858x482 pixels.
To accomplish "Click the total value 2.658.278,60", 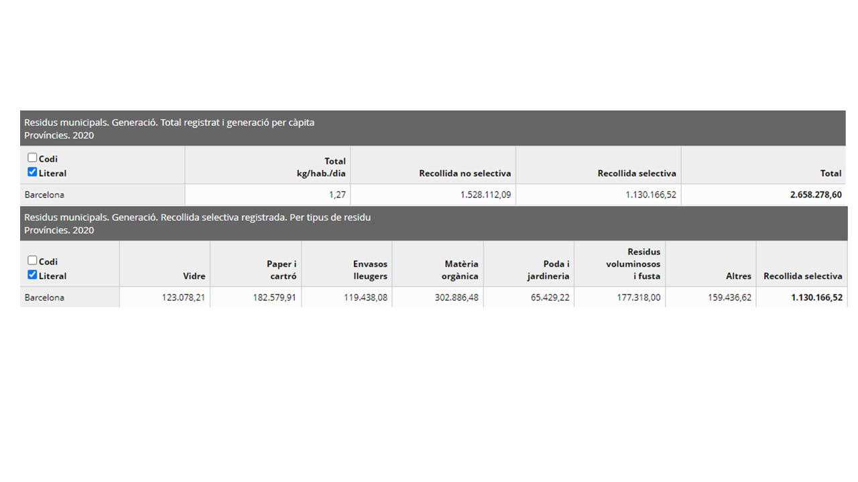I will click(x=817, y=195).
